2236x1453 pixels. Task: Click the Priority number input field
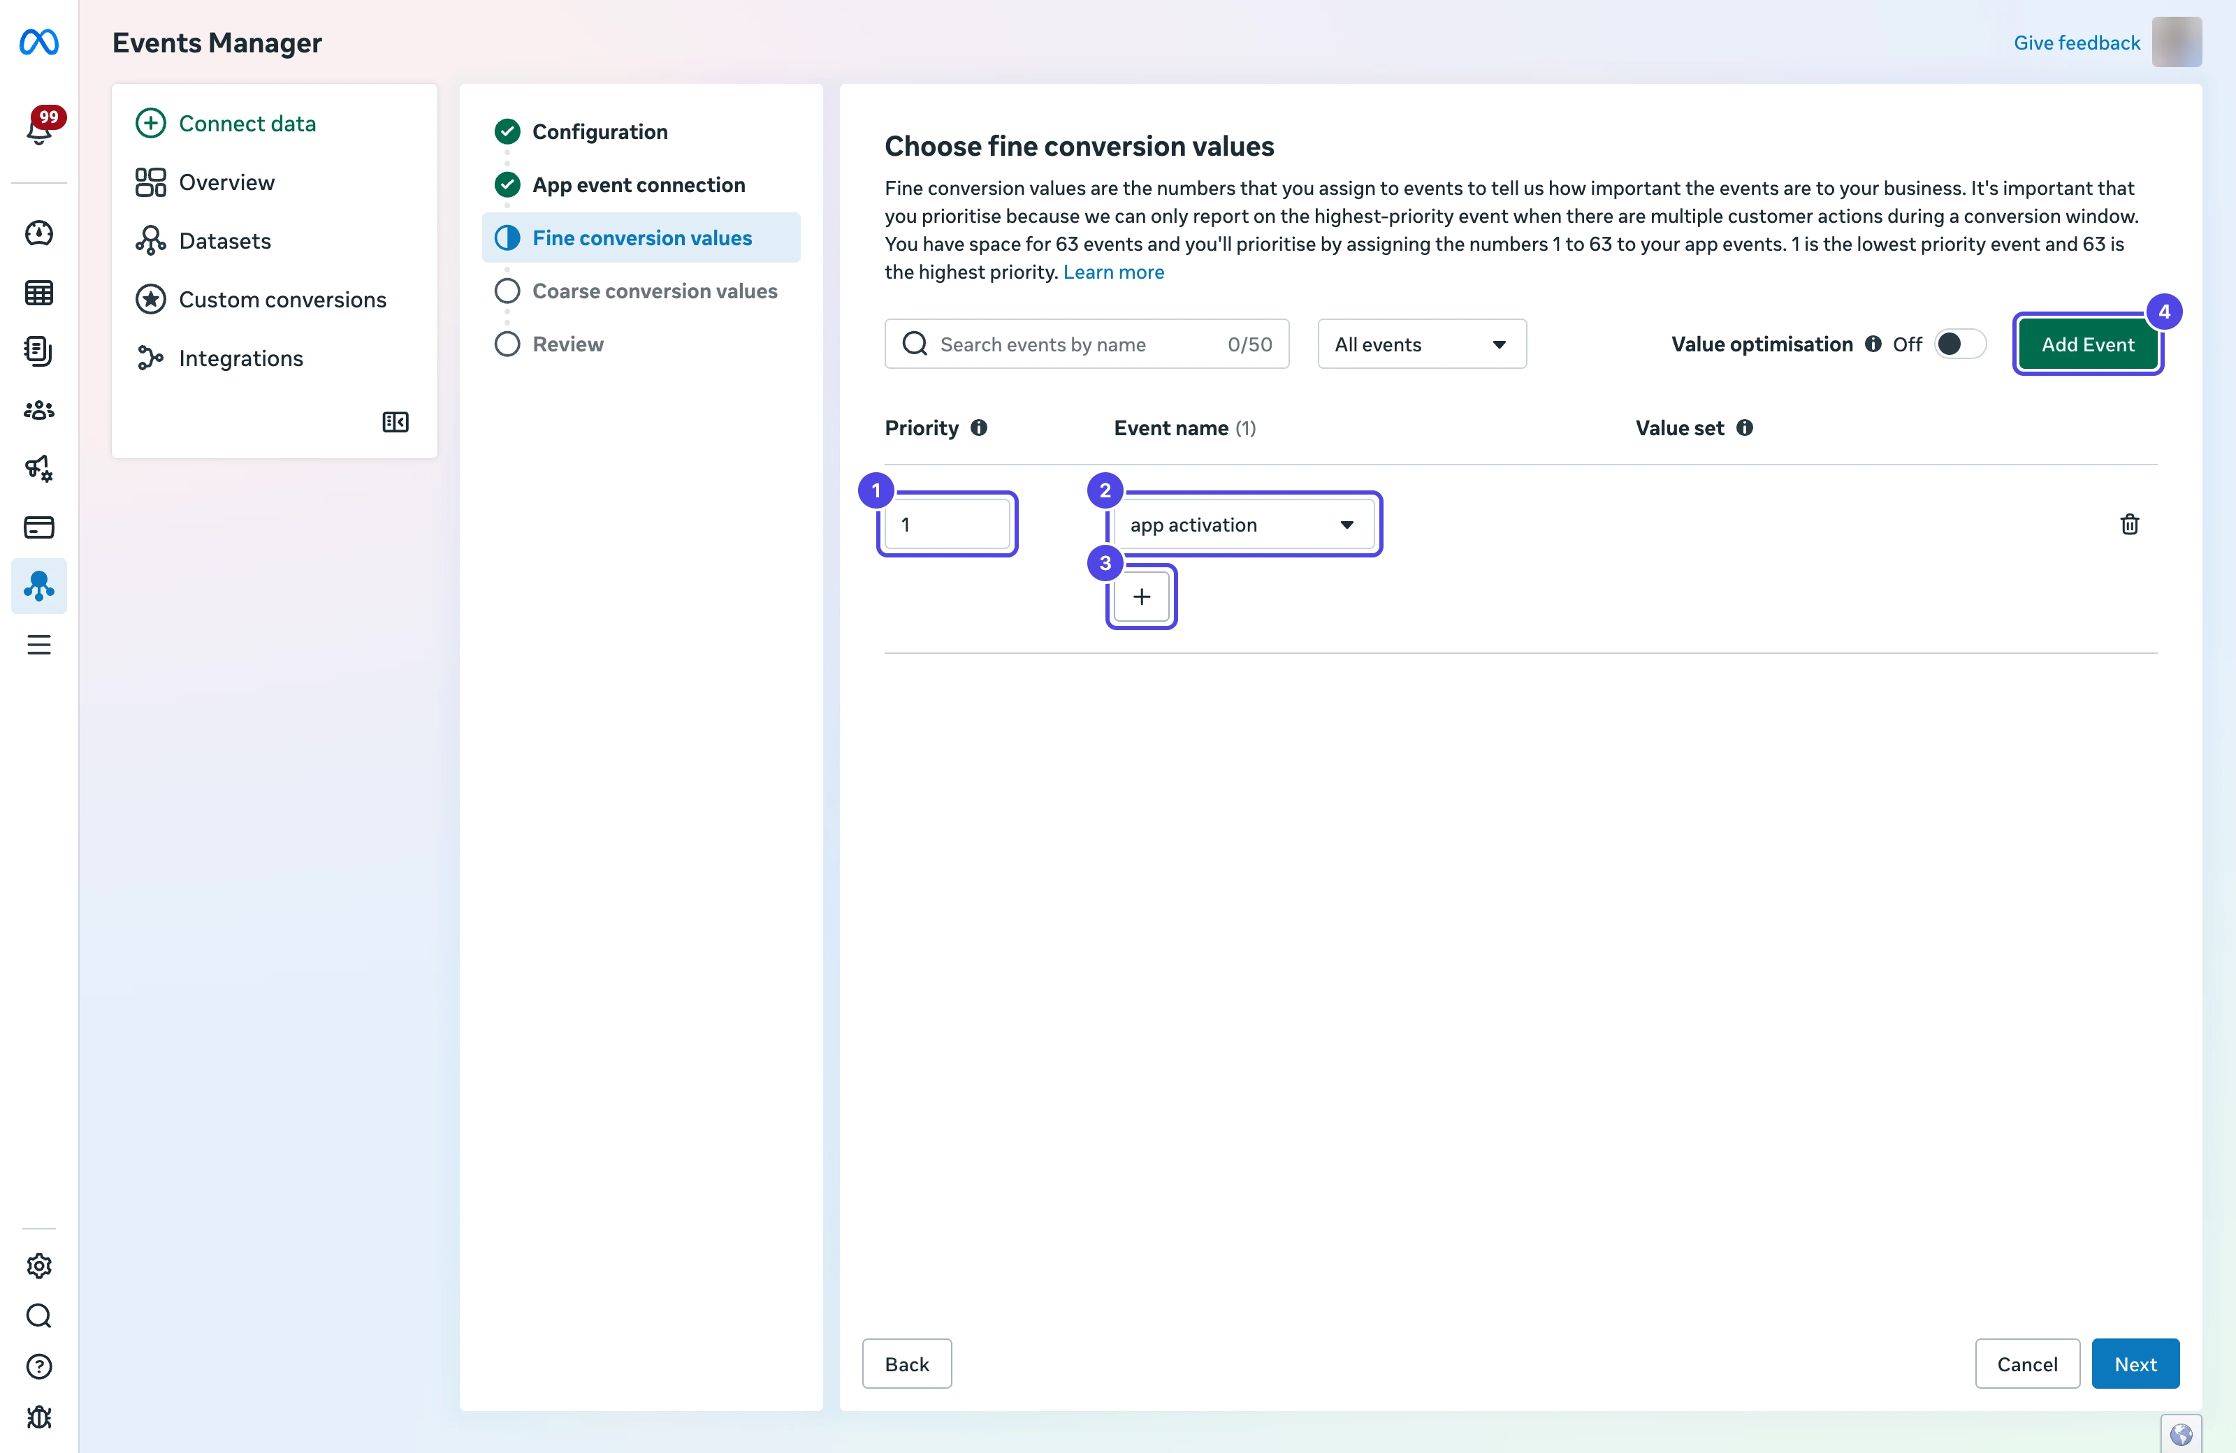tap(947, 524)
